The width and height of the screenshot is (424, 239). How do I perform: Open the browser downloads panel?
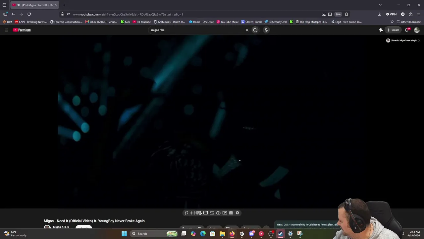380,14
